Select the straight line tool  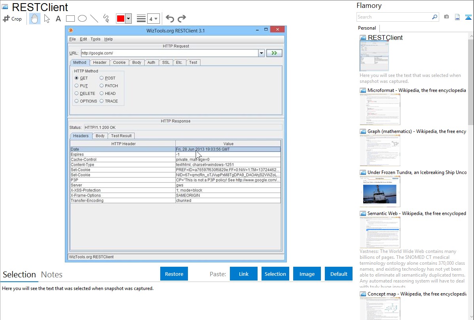(x=94, y=19)
